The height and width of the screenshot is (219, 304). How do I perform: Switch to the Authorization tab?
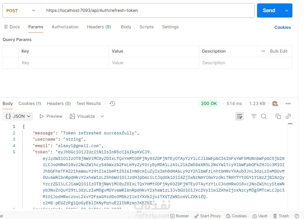point(65,27)
